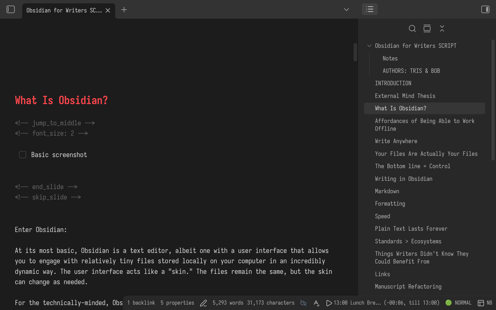Close the Obsidian for Writers tab
496x310 pixels.
[108, 10]
